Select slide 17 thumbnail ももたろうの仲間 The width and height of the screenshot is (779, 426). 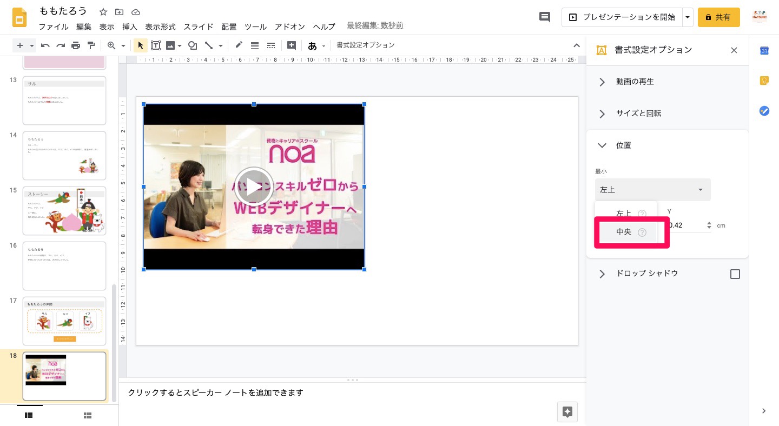point(64,321)
